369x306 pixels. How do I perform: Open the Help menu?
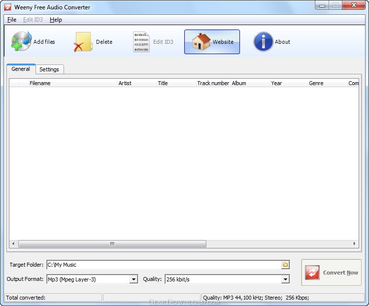pyautogui.click(x=56, y=20)
